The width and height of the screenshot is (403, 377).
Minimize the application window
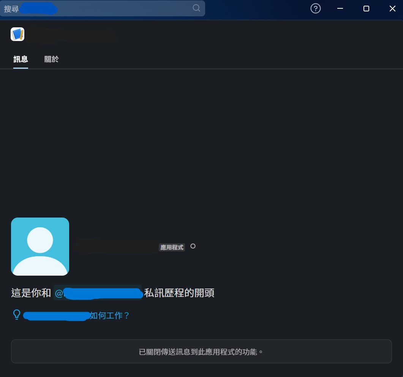tap(340, 8)
